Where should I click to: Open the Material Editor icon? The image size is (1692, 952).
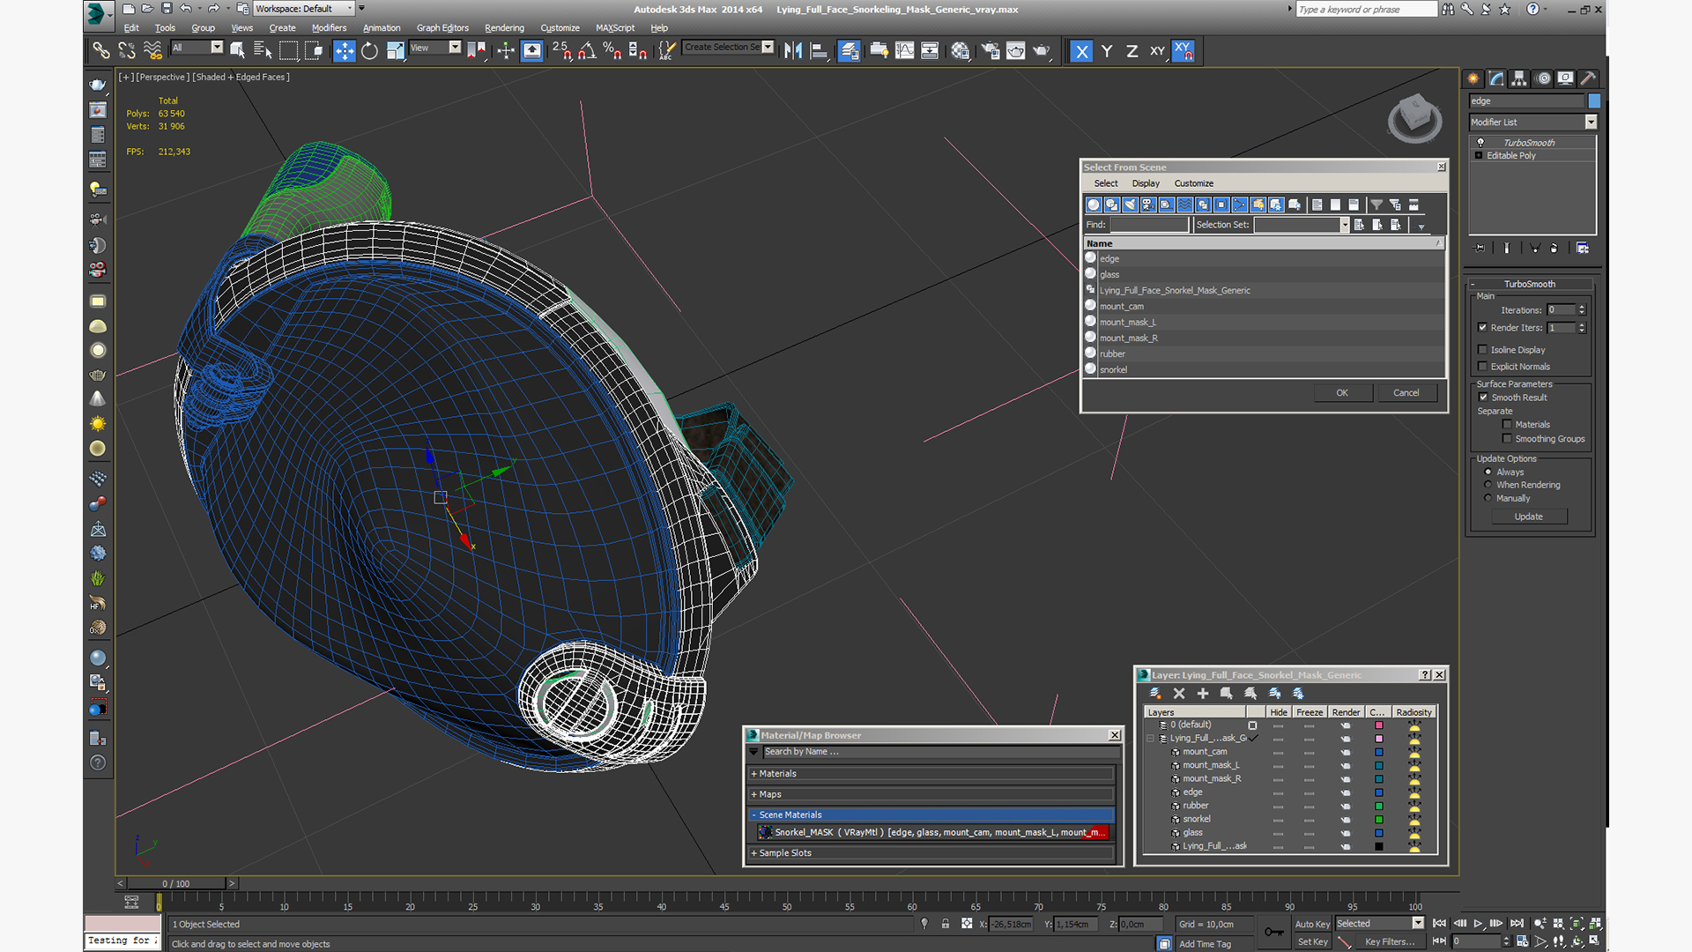pos(961,51)
